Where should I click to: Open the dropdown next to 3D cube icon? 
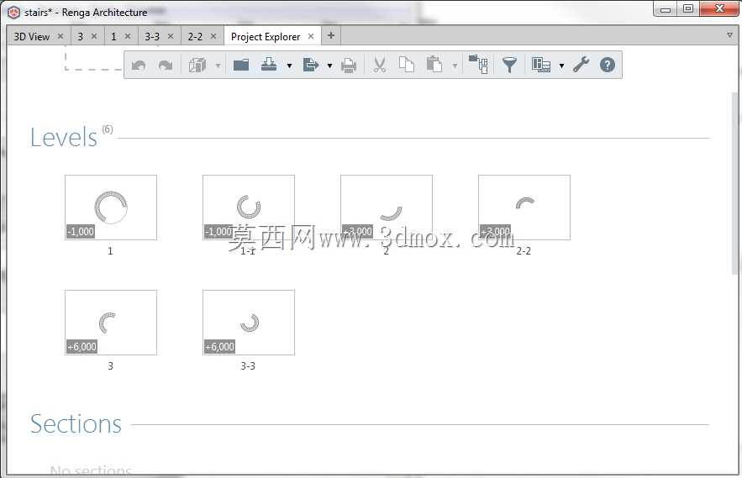(218, 66)
